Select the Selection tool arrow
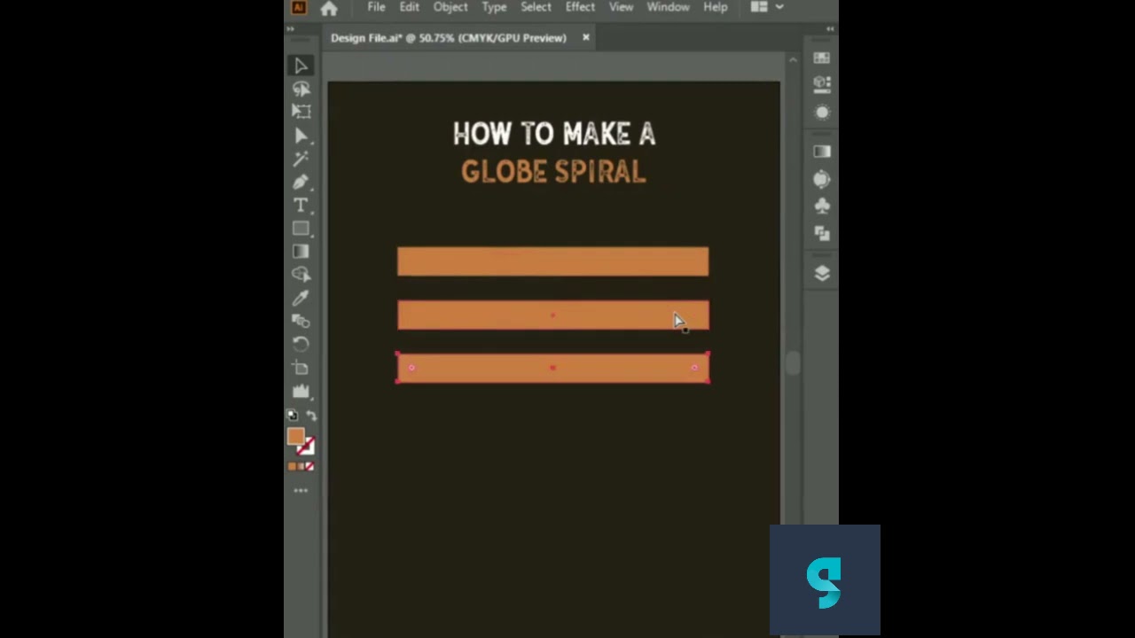The image size is (1135, 638). (x=301, y=66)
